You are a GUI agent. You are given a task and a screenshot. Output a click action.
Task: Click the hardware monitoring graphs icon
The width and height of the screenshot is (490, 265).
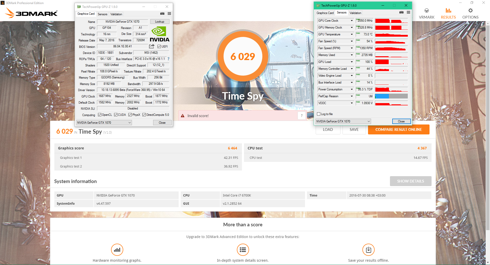tap(117, 250)
